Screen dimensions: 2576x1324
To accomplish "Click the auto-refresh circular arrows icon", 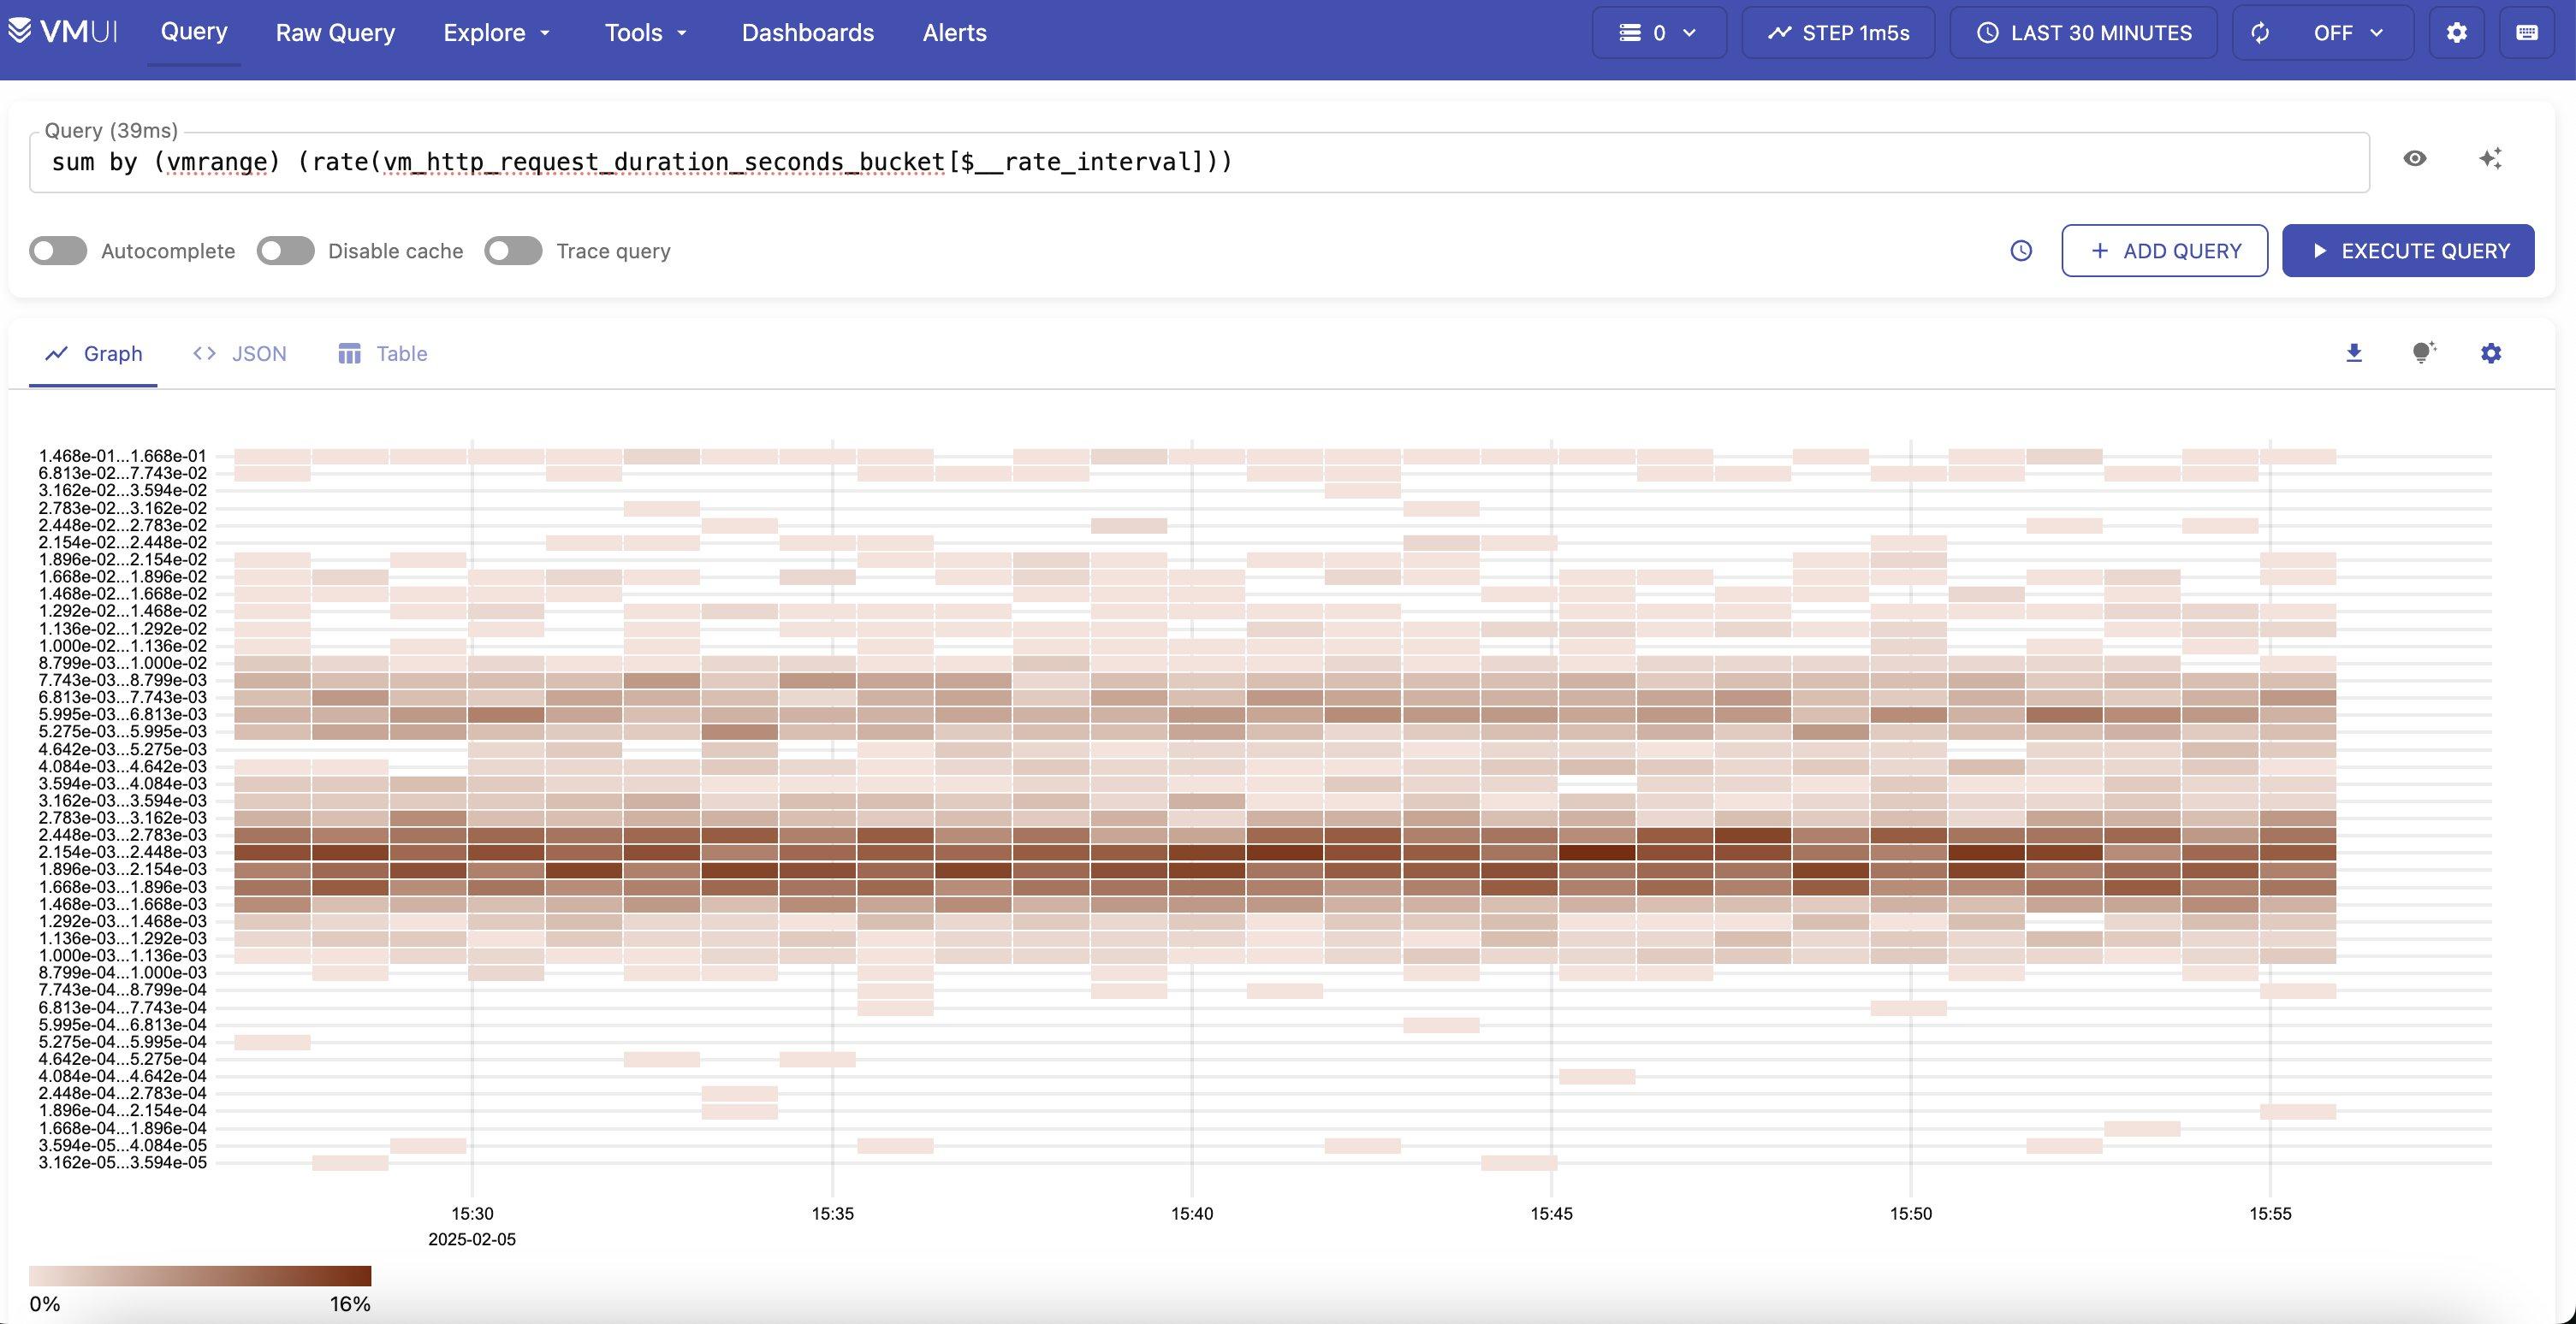I will pyautogui.click(x=2260, y=33).
